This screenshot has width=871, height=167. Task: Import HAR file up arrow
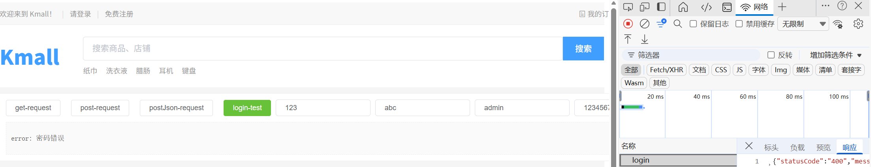click(x=628, y=39)
